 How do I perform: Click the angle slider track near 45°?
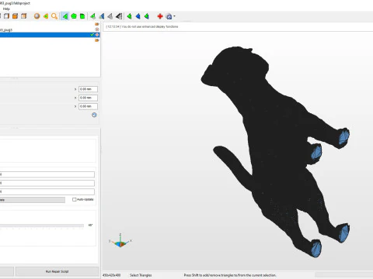(x=42, y=226)
